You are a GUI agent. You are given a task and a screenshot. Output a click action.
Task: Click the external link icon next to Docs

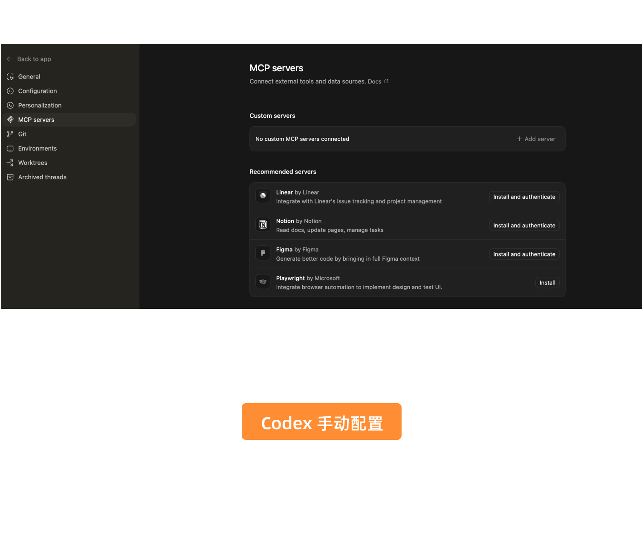tap(386, 81)
